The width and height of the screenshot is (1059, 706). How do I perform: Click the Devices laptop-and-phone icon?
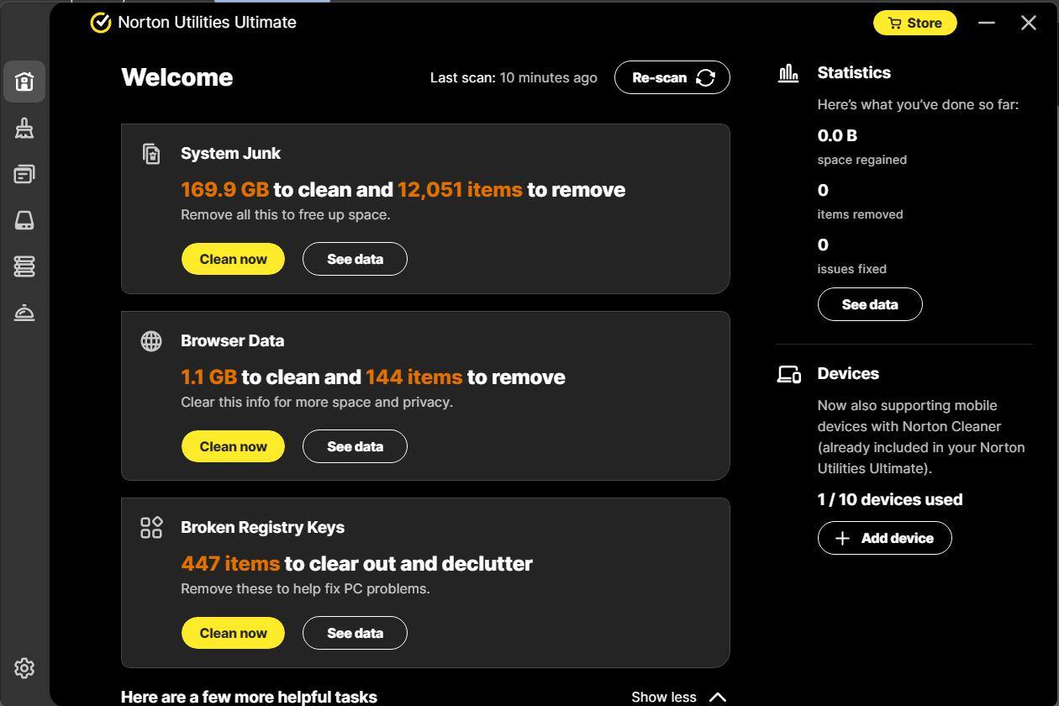pyautogui.click(x=788, y=374)
